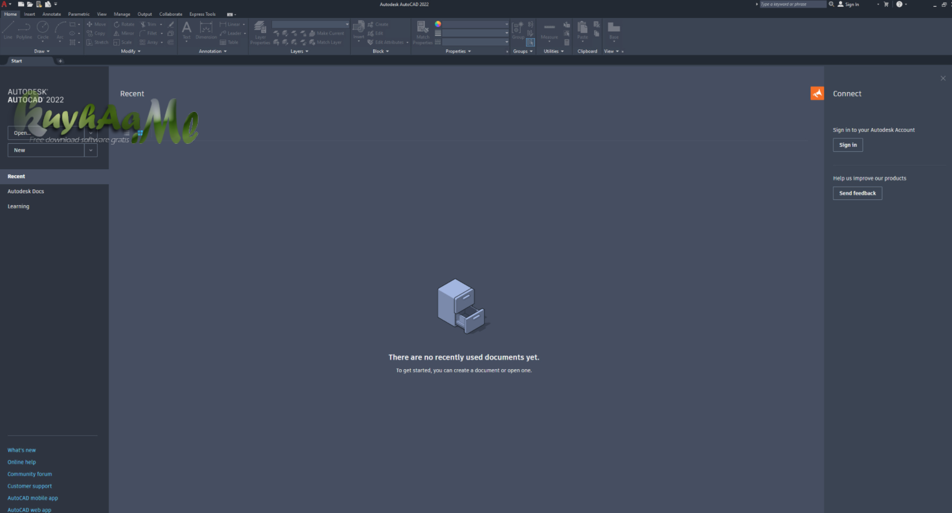This screenshot has width=952, height=513.
Task: Click the Scale modify tool
Action: pos(123,42)
